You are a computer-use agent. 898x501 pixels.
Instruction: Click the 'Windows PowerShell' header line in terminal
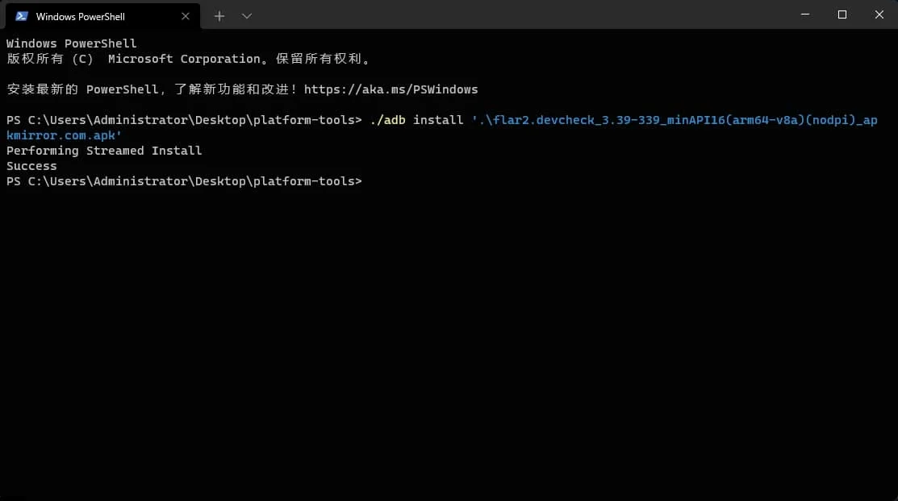(72, 43)
